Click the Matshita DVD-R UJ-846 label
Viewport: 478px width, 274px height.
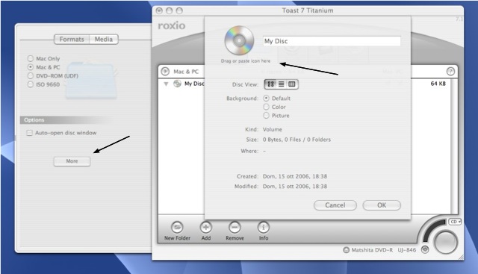coord(383,250)
